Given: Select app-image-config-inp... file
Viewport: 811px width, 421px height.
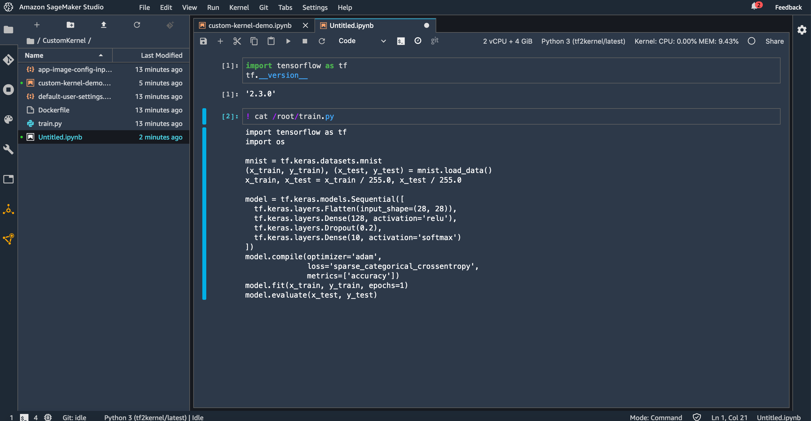Looking at the screenshot, I should click(104, 70).
